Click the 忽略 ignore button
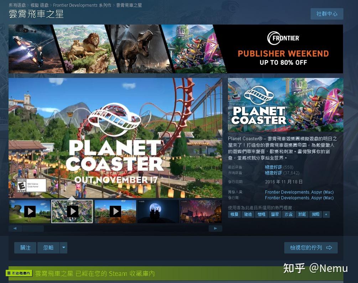This screenshot has height=283, width=358. click(48, 248)
